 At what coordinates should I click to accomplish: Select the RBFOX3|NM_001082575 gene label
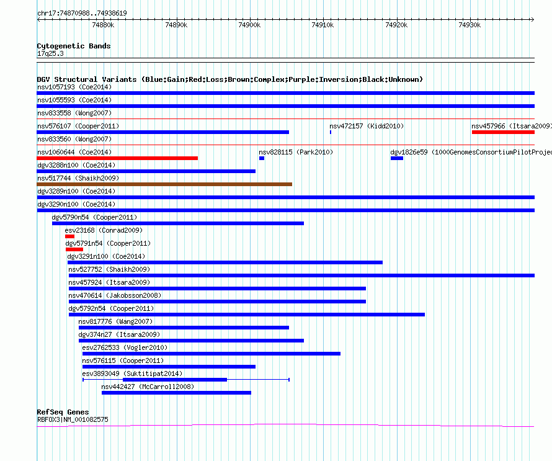[73, 420]
